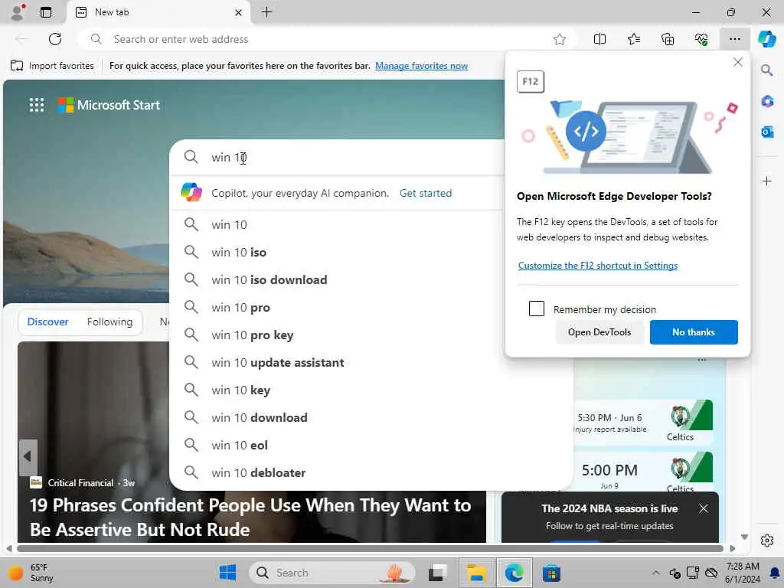Open sidebar settings gear icon
Image resolution: width=784 pixels, height=588 pixels.
coord(767,541)
